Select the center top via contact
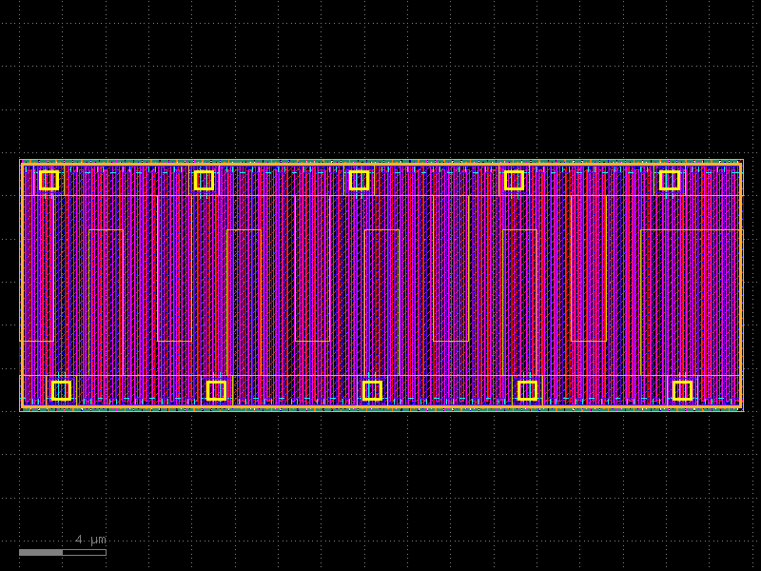The image size is (761, 571). click(x=360, y=179)
